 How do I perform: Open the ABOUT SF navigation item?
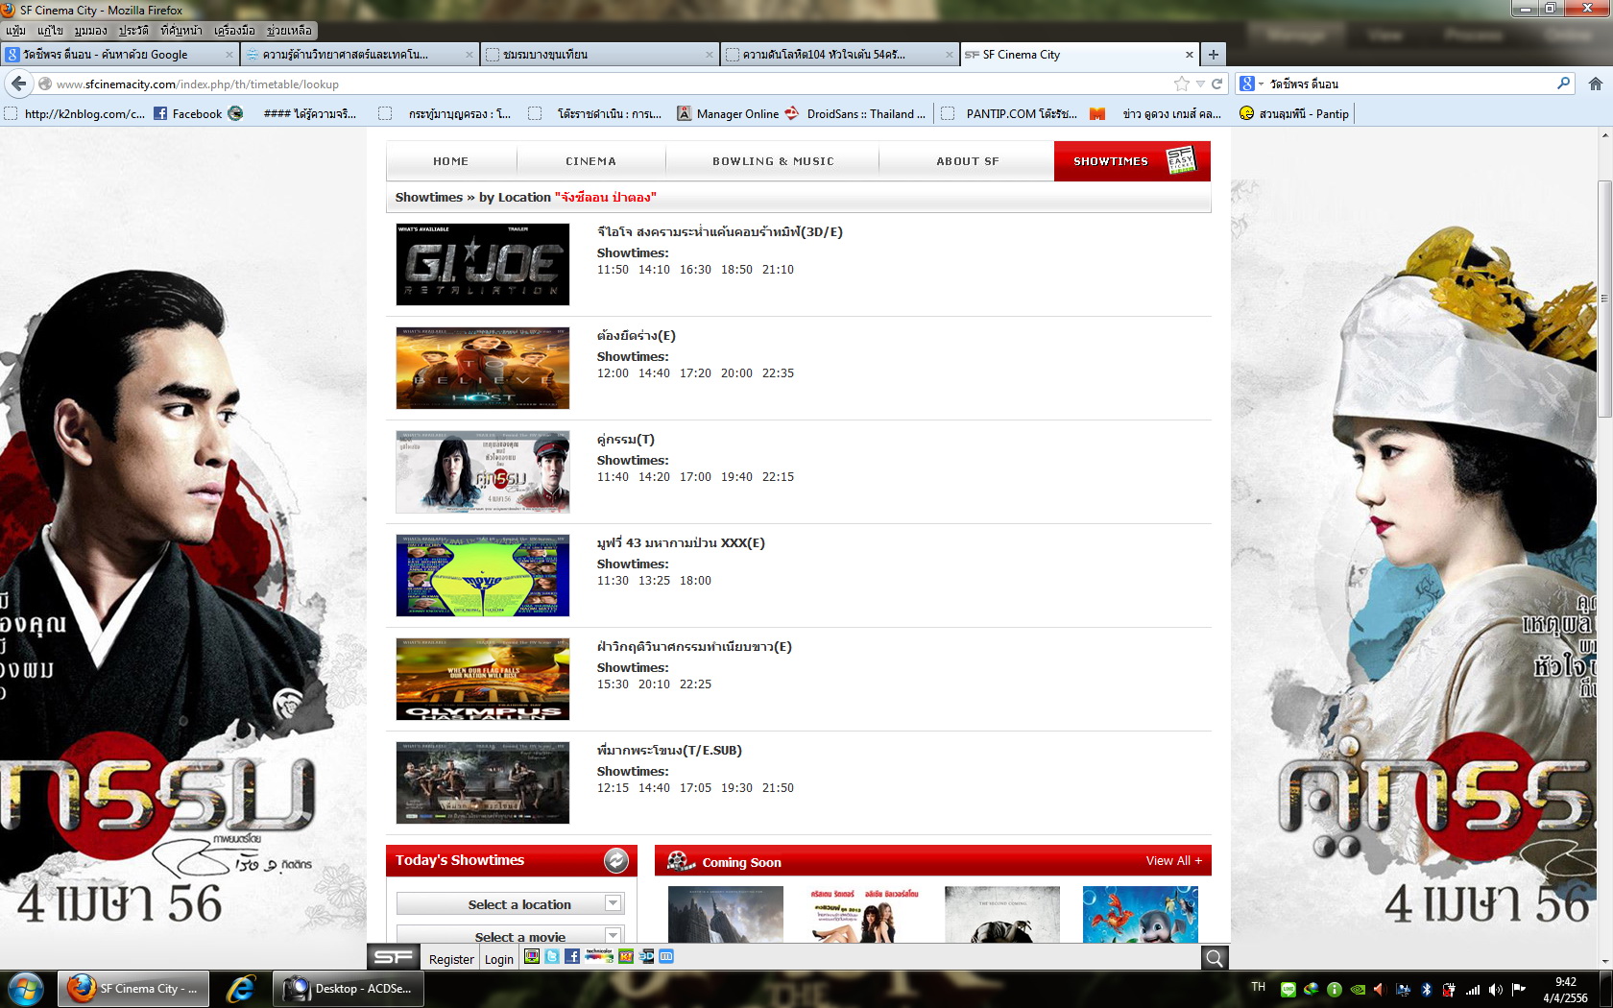(x=968, y=161)
